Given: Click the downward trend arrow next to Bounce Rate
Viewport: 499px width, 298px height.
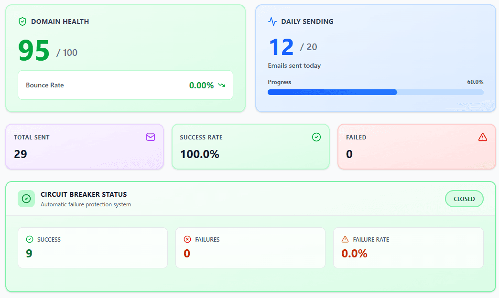Looking at the screenshot, I should (221, 85).
